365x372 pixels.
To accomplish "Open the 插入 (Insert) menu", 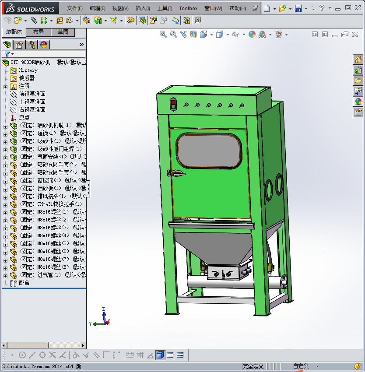I will [x=142, y=8].
